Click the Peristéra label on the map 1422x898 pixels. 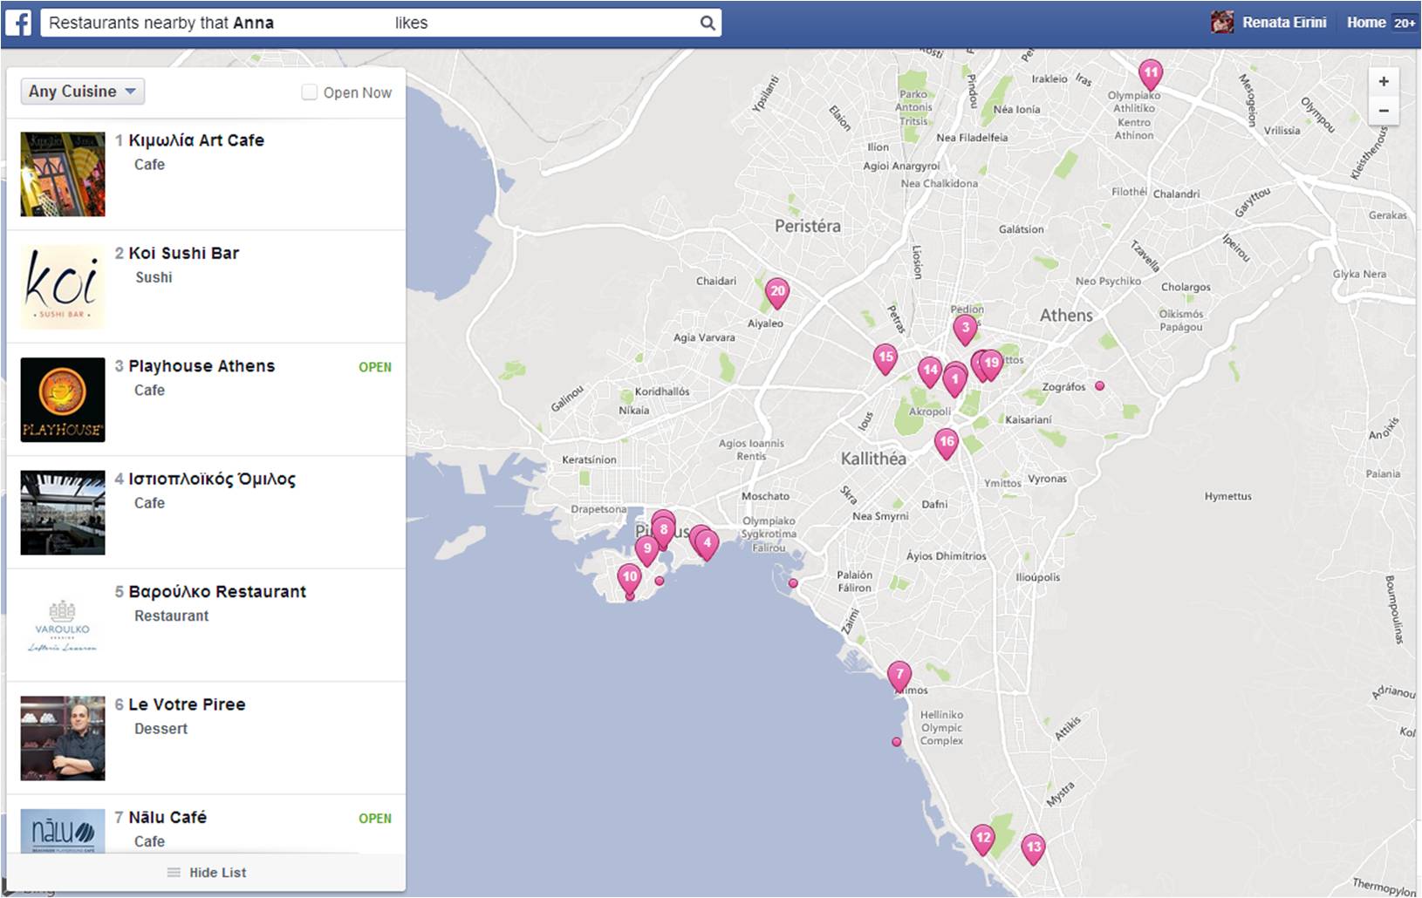(808, 226)
